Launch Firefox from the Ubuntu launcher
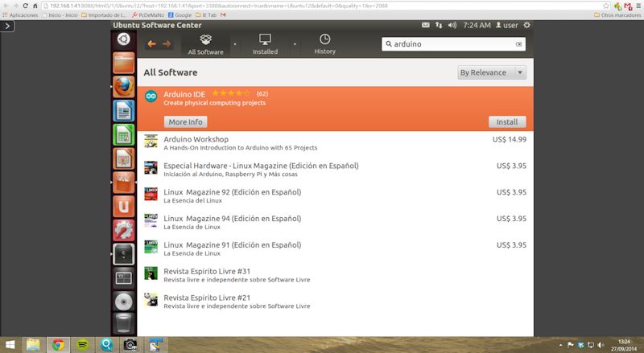Viewport: 644px width, 353px height. point(124,87)
